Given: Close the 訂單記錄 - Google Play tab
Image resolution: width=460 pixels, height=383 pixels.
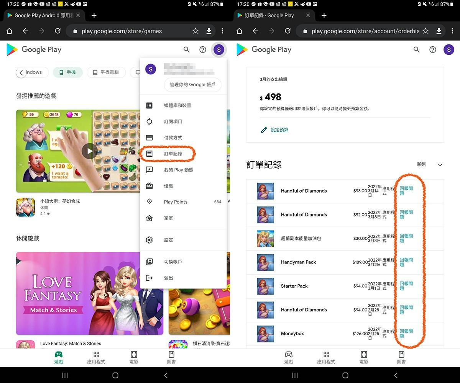Looking at the screenshot, I should [x=308, y=16].
